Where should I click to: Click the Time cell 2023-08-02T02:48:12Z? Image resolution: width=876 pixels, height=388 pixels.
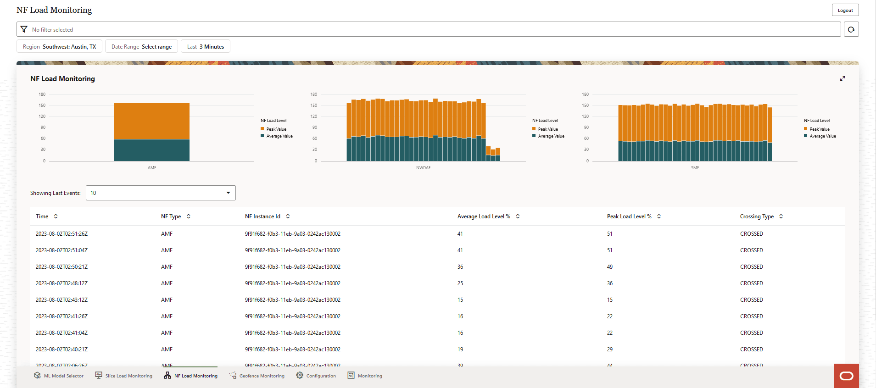(x=61, y=283)
